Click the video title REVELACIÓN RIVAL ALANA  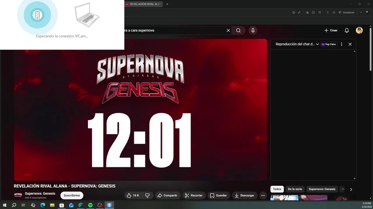pos(65,186)
